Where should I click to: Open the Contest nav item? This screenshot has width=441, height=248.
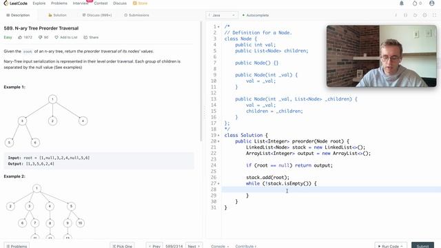(x=101, y=3)
